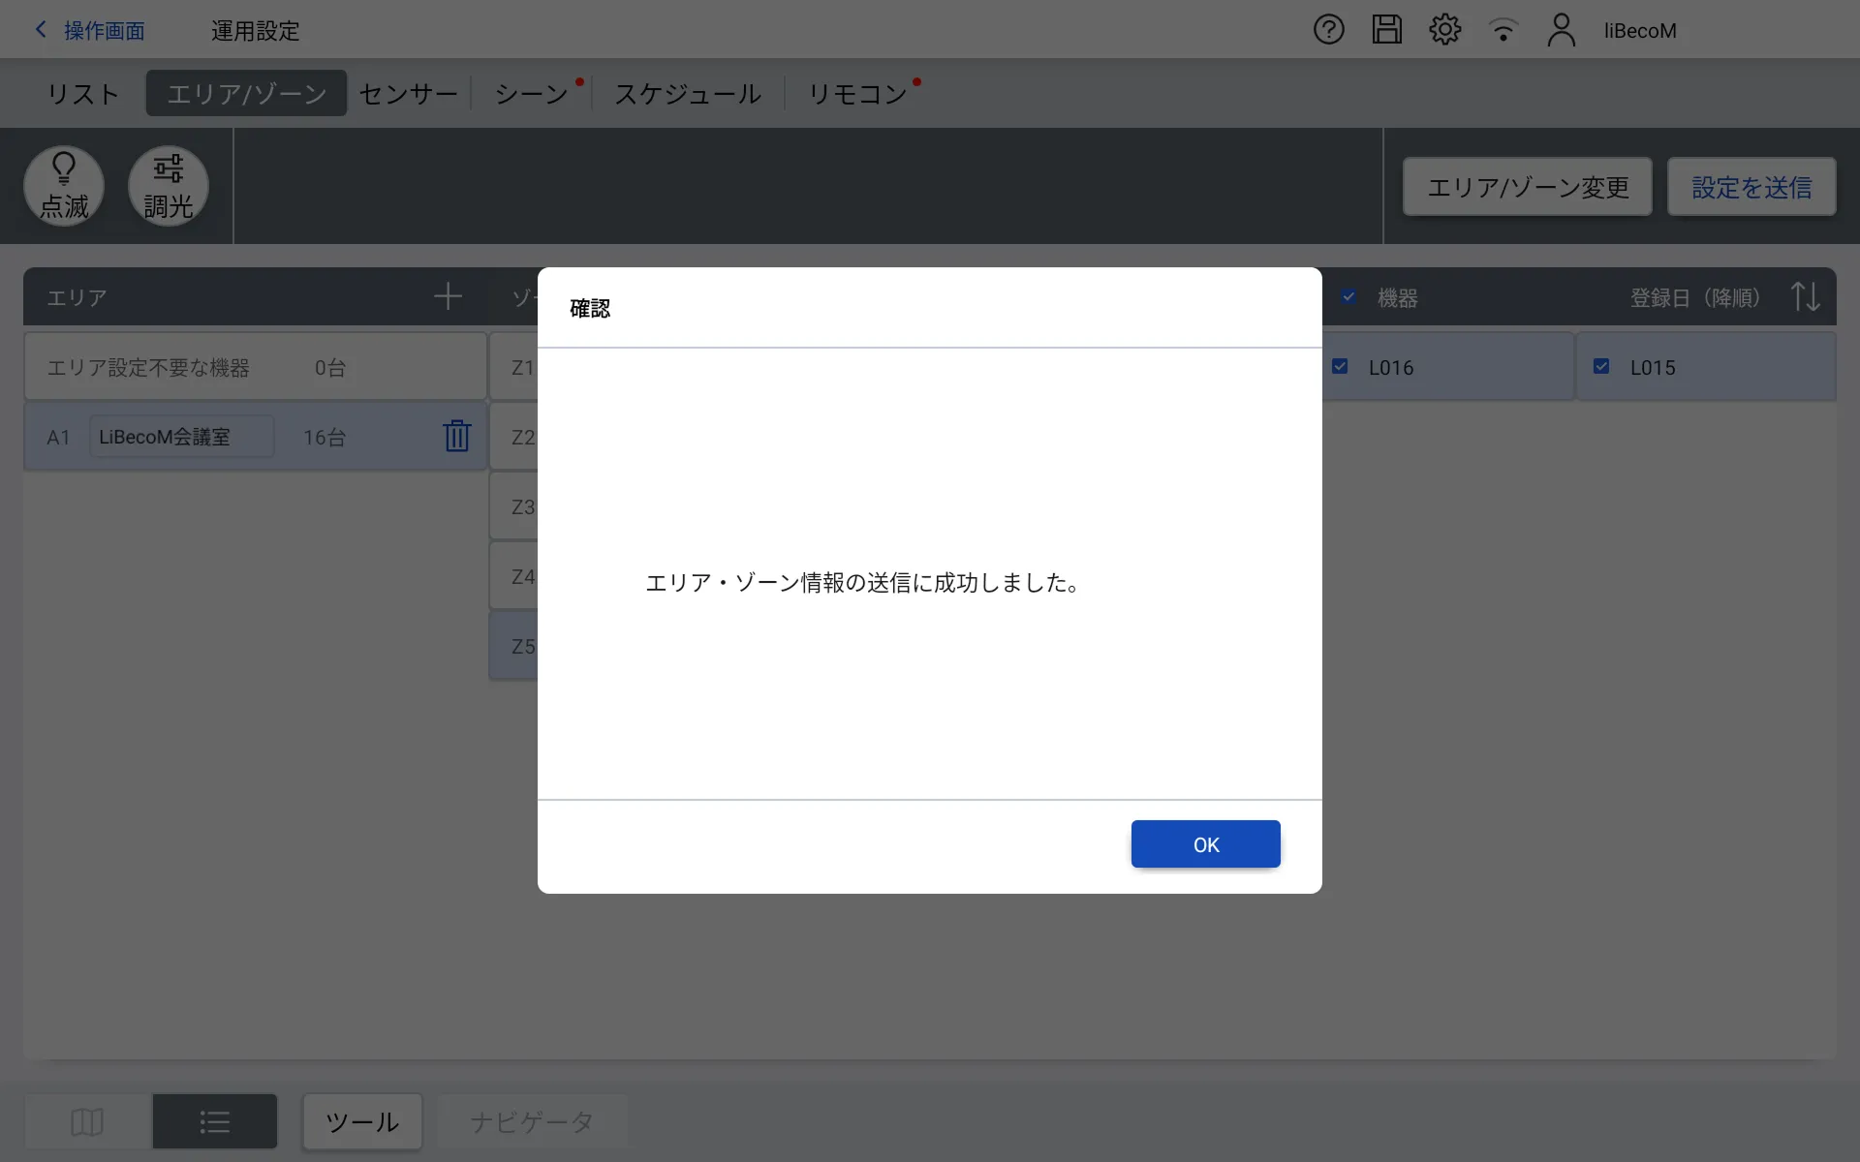1860x1162 pixels.
Task: Add a new area with the plus icon
Action: point(448,296)
